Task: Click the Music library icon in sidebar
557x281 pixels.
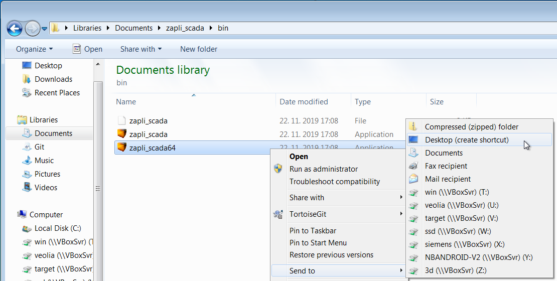Action: (27, 161)
